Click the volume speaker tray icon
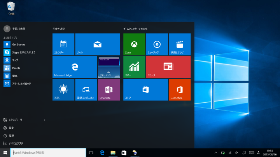 [x=236, y=153]
